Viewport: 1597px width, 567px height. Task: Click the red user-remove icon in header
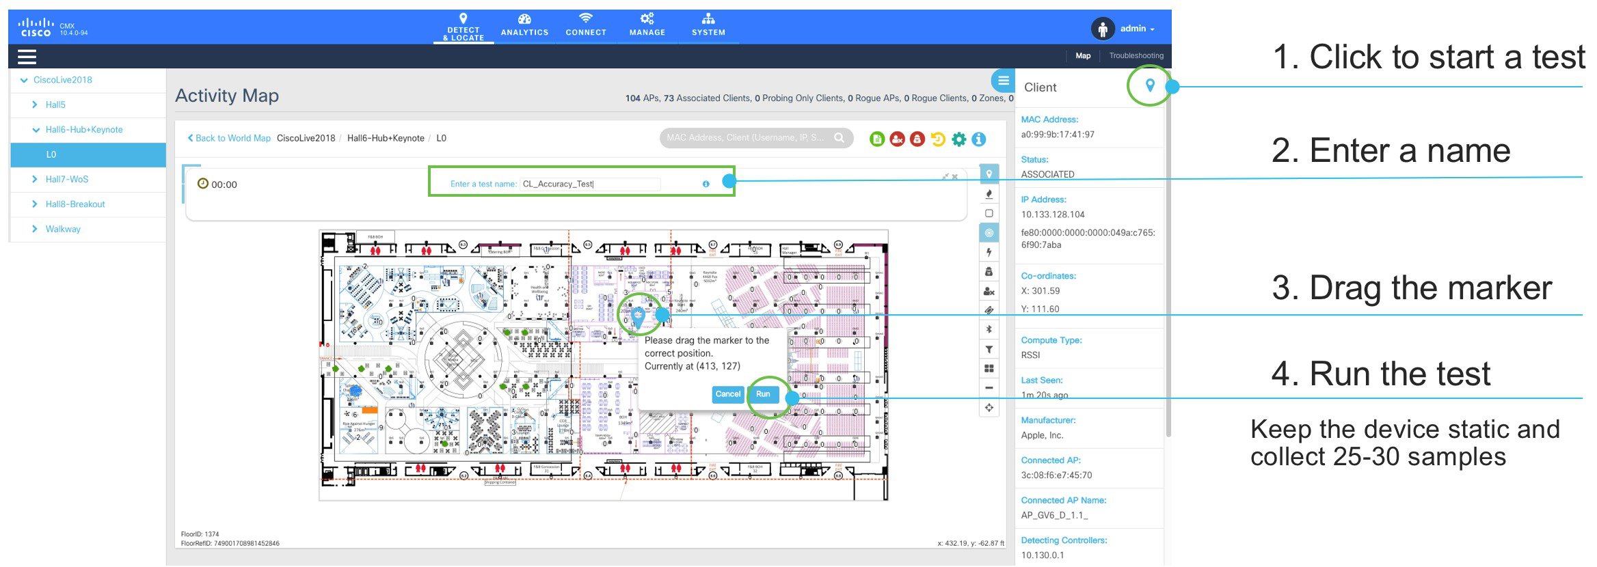898,139
